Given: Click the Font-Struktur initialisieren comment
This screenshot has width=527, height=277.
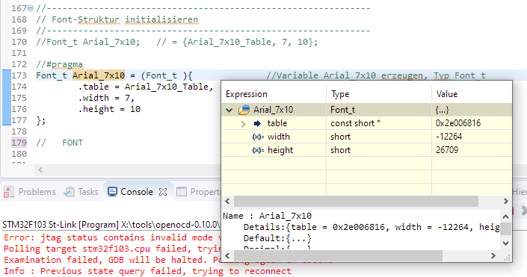Looking at the screenshot, I should [117, 19].
